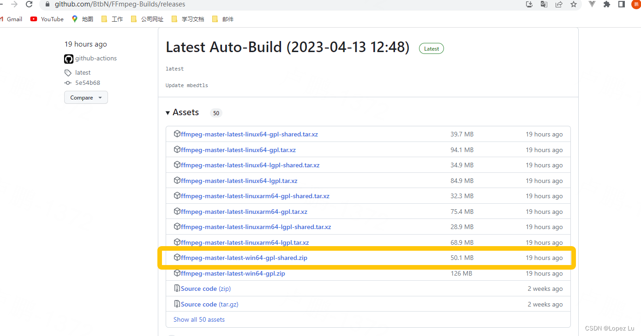Screen dimensions: 641x336
Task: Open commit 5e54b68
Action: 88,83
